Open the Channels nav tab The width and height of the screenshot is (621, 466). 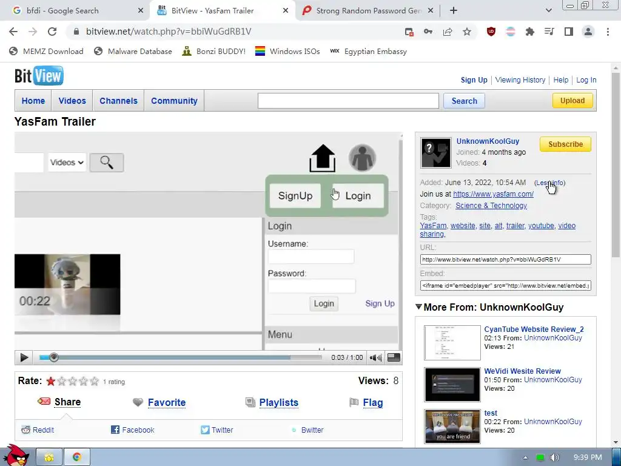coord(118,101)
